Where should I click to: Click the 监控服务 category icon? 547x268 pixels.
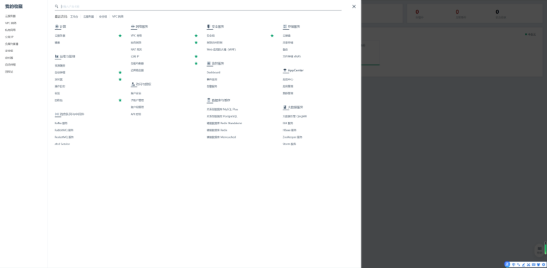(x=209, y=63)
